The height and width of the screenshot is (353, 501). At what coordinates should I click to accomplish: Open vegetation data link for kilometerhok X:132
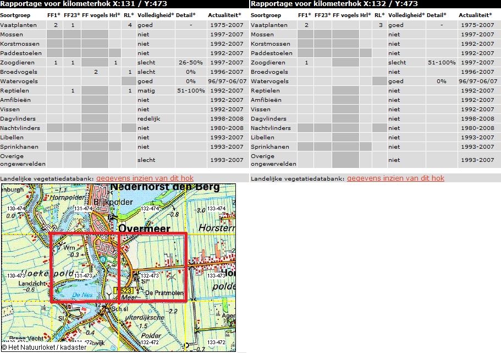(395, 178)
